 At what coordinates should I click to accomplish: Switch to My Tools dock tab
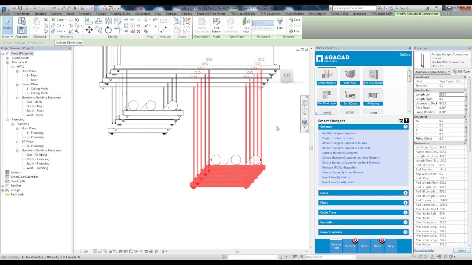click(x=350, y=246)
